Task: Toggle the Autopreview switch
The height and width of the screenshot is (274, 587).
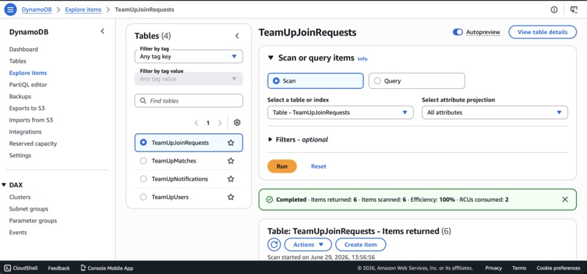Action: click(458, 32)
